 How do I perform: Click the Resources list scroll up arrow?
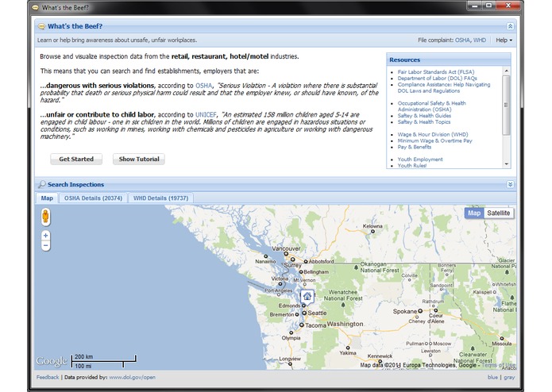tap(506, 71)
